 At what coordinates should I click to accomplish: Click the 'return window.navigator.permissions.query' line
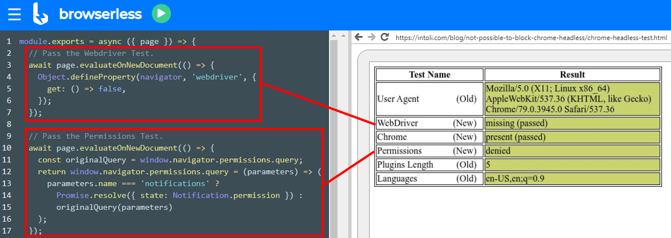[179, 172]
